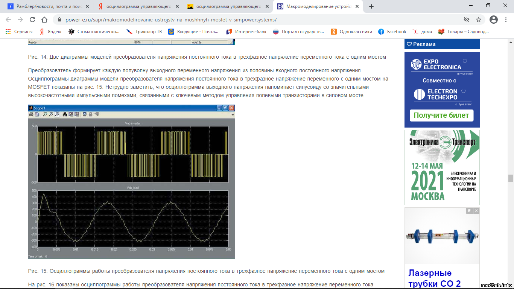Go to the browser home page icon
Viewport: 514px width, 289px height.
pyautogui.click(x=44, y=20)
